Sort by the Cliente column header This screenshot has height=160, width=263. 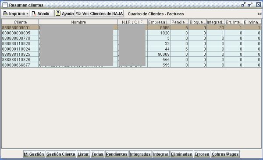20,22
